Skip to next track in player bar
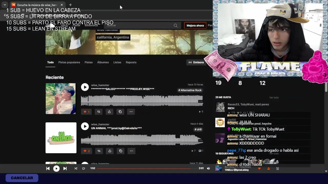The height and width of the screenshot is (184, 328). [65, 168]
